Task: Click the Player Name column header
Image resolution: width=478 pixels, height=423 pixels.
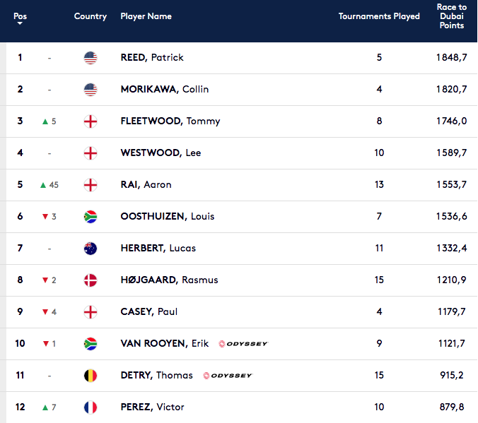Action: [146, 16]
